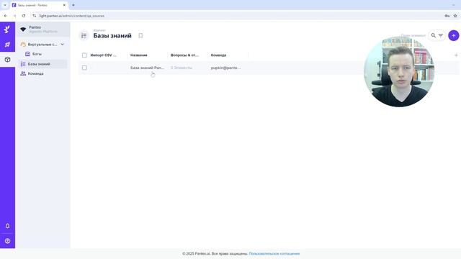Star this page in address bar
Screen dimensions: 461x259
455,16
